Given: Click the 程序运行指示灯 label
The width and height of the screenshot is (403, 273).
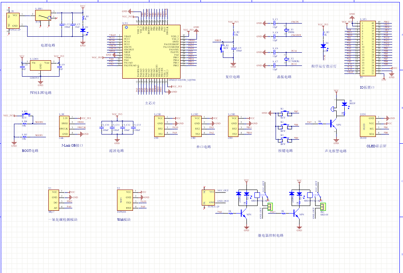Looking at the screenshot, I should click(324, 66).
